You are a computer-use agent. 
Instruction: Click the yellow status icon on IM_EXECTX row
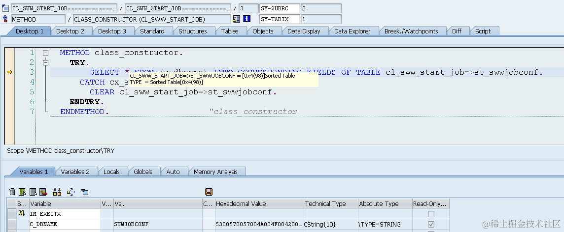[x=21, y=214]
